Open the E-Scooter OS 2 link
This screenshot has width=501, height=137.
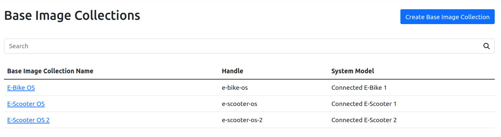28,120
